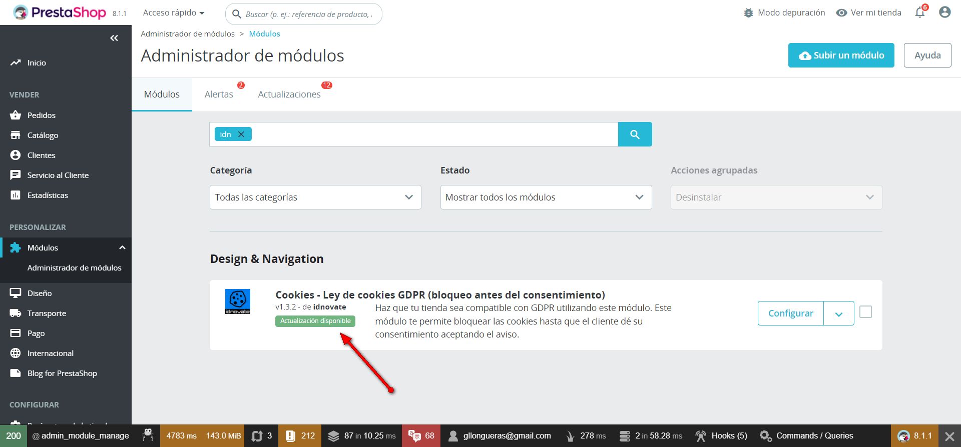Open the notifications bell

[920, 12]
